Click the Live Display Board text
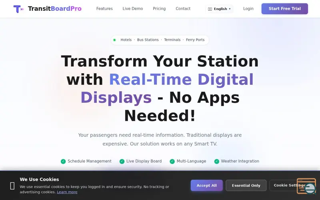 pyautogui.click(x=144, y=161)
